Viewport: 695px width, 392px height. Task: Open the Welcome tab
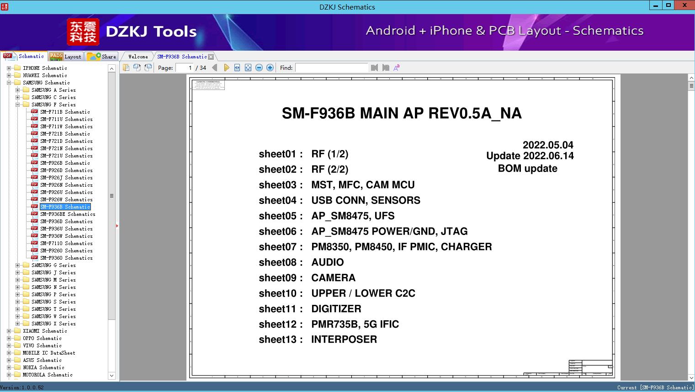click(x=138, y=57)
